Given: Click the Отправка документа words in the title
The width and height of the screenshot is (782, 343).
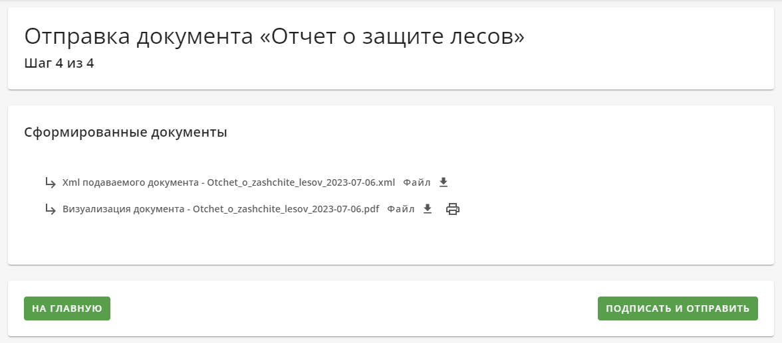Looking at the screenshot, I should click(x=138, y=37).
